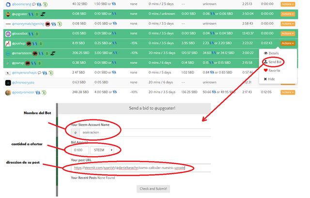Image resolution: width=310 pixels, height=198 pixels.
Task: Select Favorite in the Actions menu
Action: tap(272, 70)
